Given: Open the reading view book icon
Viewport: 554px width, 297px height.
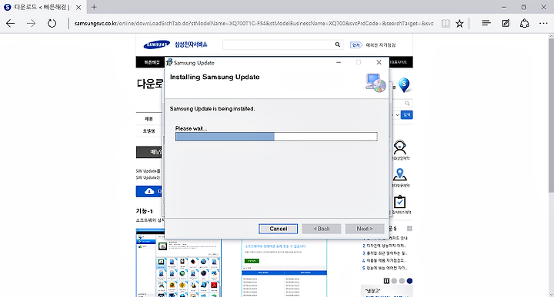Looking at the screenshot, I should 446,24.
